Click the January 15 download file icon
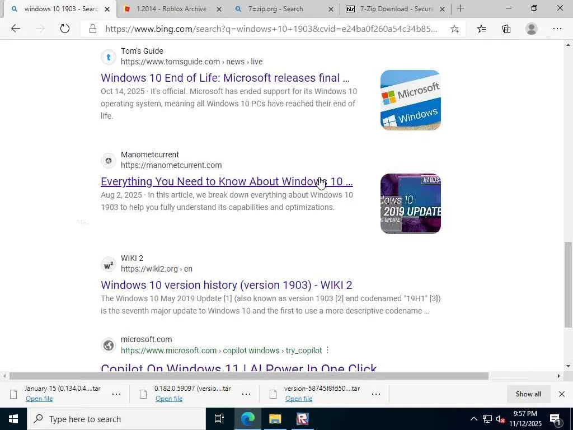The image size is (573, 430). tap(13, 394)
